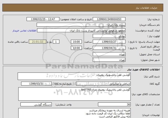Viewport: 168px width, 118px height.
Task: Click the label شهر محل تحویل
Action: (x=150, y=60)
